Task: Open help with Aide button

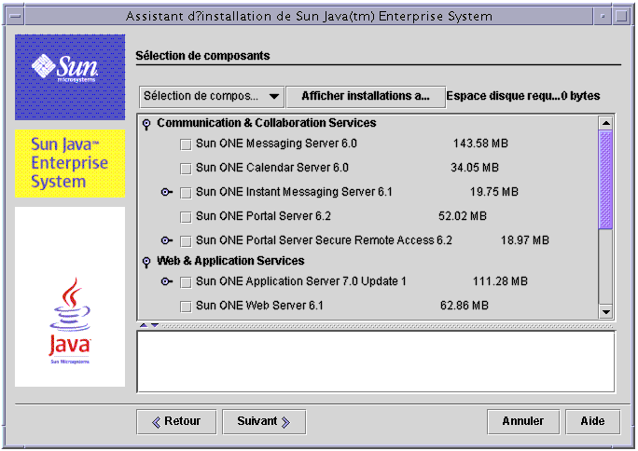Action: tap(592, 422)
